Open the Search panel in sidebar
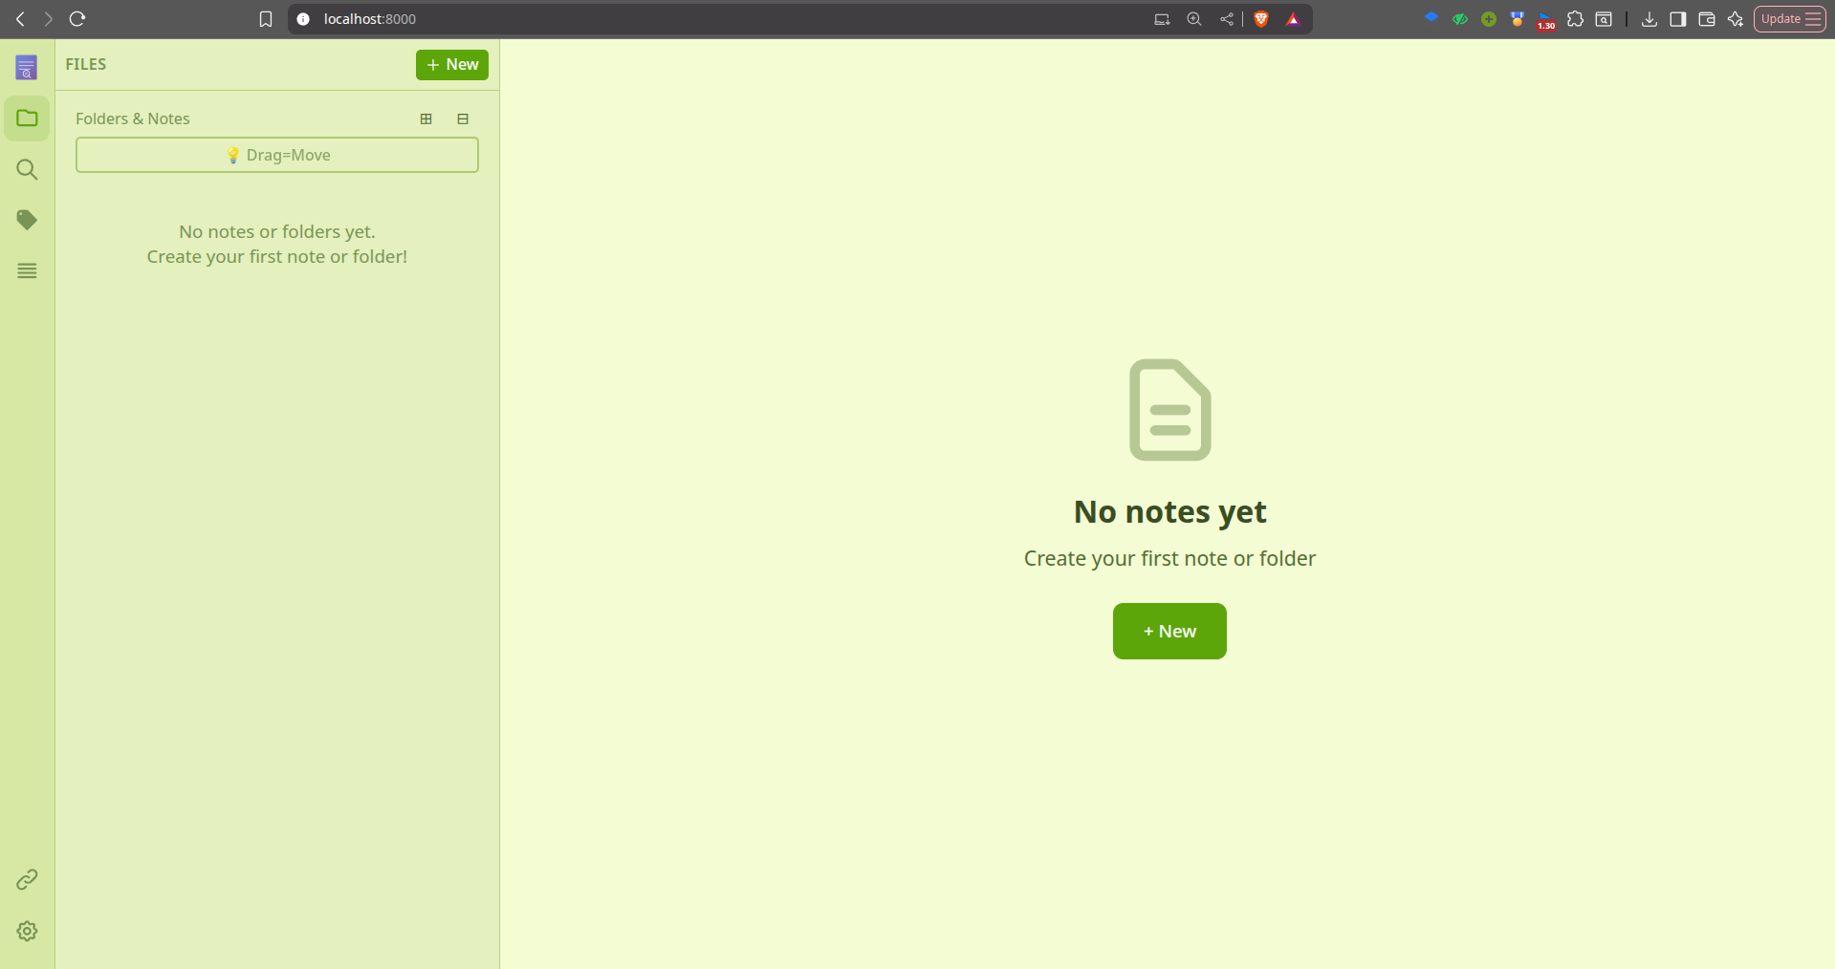This screenshot has width=1835, height=969. click(x=27, y=169)
